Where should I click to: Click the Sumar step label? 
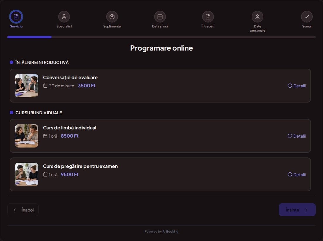pos(307,26)
